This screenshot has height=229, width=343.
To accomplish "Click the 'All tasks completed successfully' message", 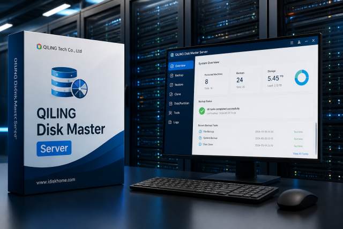I will point(223,109).
